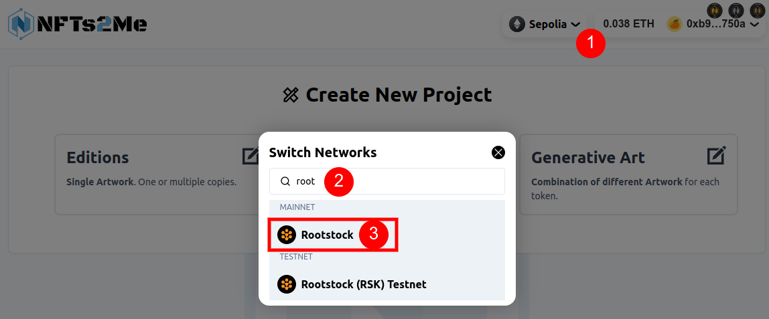Click the 0.038 ETH balance
The width and height of the screenshot is (769, 319).
pos(629,24)
